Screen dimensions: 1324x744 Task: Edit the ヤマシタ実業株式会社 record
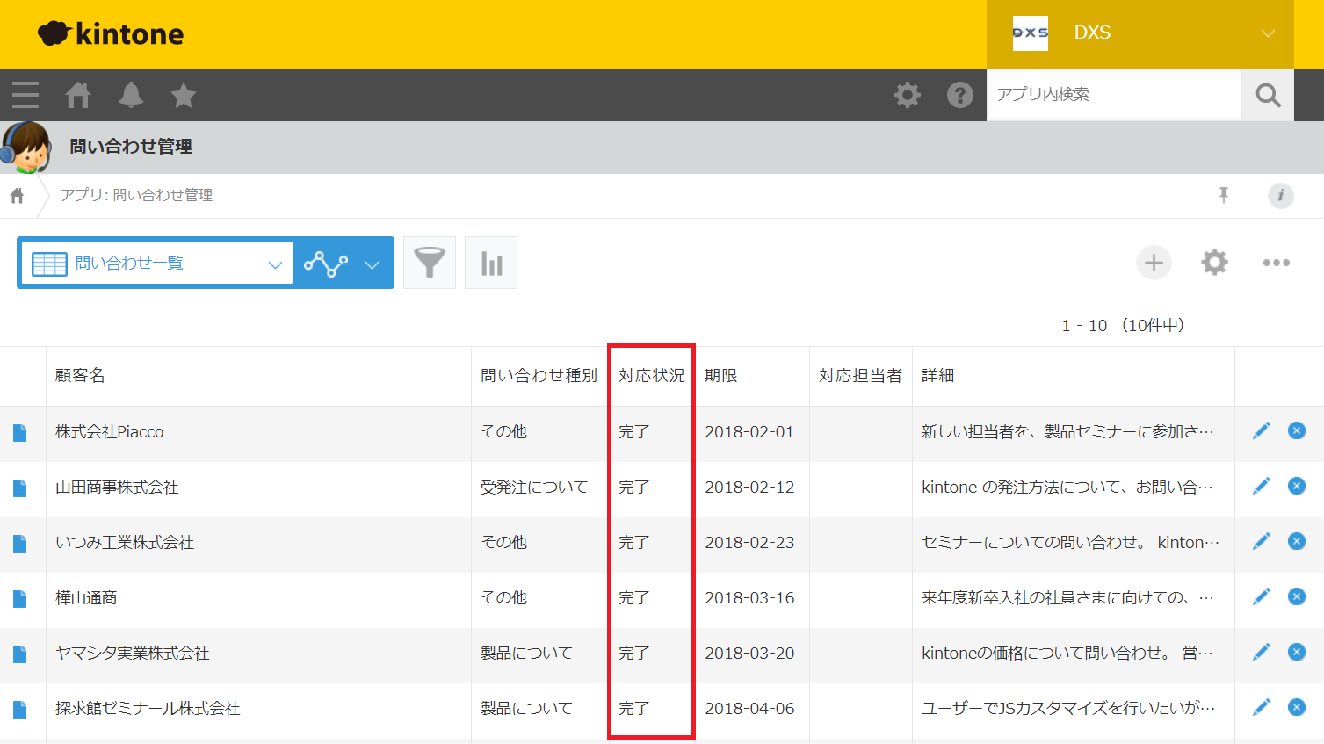click(1262, 652)
